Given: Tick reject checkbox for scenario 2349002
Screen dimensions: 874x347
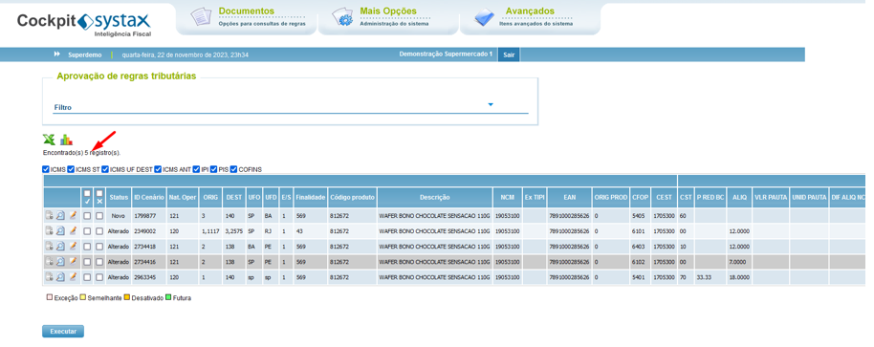Looking at the screenshot, I should 99,230.
